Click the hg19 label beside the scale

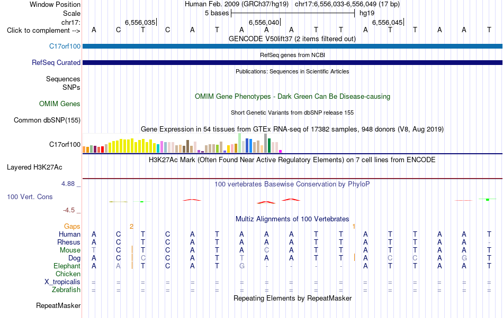[367, 13]
